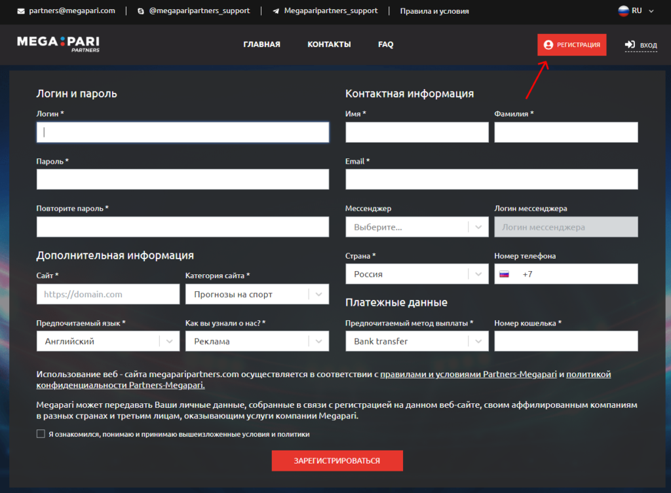671x493 pixels.
Task: Open the КОНТАКТЫ menu item
Action: (x=329, y=45)
